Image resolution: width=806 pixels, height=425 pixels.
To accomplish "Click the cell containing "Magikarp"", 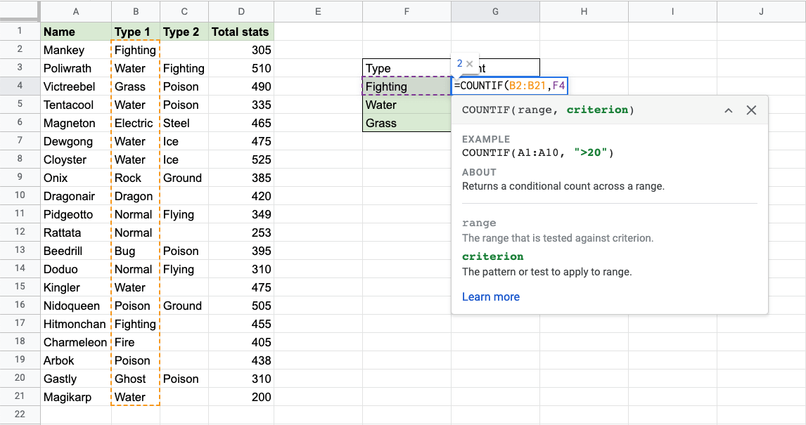I will click(x=75, y=397).
